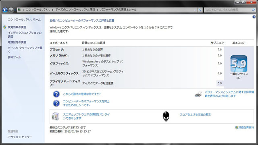
Task: Click the refresh icon beside address bar
Action: pos(200,10)
